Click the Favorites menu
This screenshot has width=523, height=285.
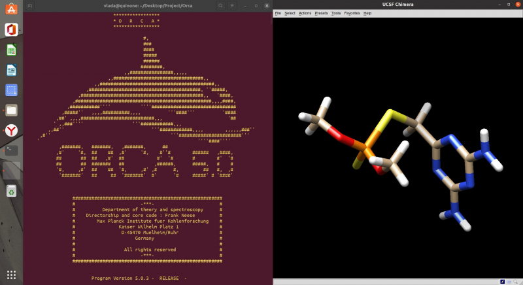[352, 13]
